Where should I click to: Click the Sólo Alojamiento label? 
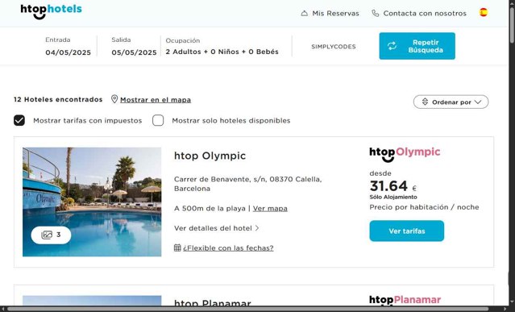tap(393, 197)
